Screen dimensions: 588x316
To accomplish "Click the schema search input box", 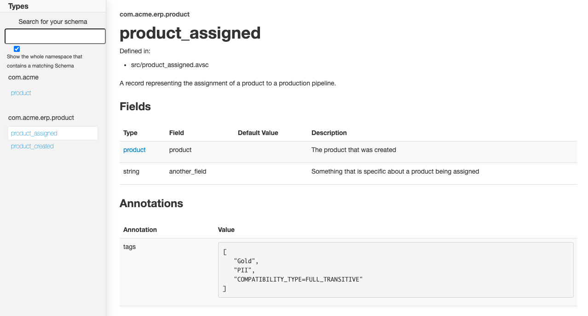I will [x=55, y=36].
